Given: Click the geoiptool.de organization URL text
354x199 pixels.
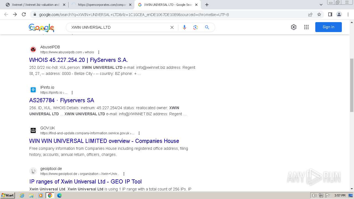Looking at the screenshot, I should 80,174.
